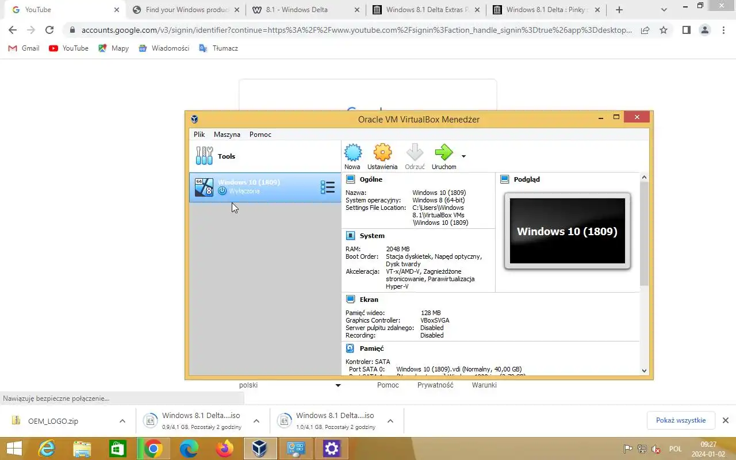Click the POL language indicator in tray

(x=675, y=449)
